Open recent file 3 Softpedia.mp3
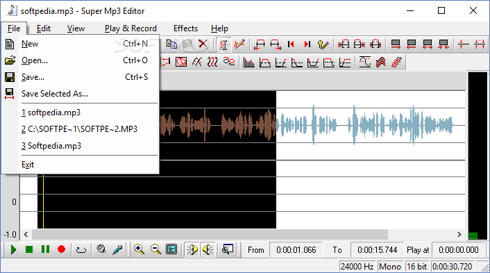490x273 pixels. (81, 146)
